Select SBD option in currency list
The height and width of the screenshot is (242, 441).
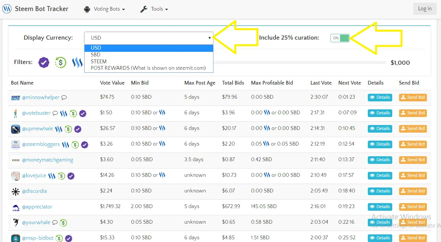(149, 54)
